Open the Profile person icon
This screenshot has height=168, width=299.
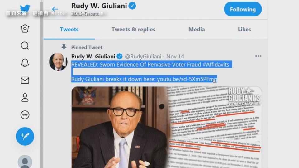[25, 97]
